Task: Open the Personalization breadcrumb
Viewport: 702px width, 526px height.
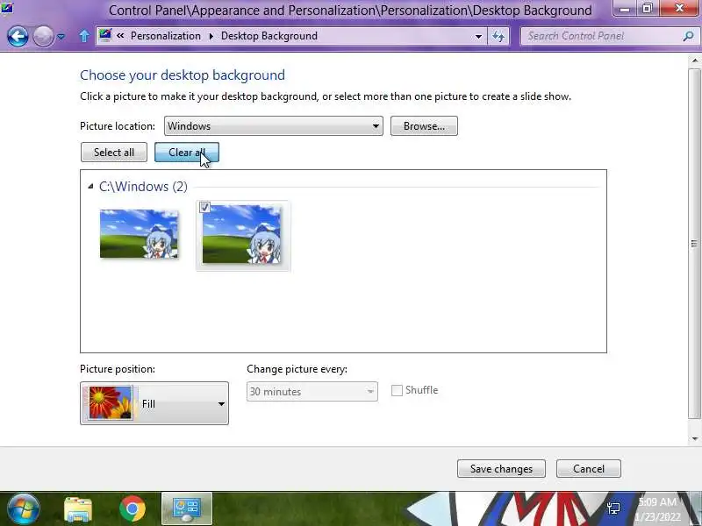Action: click(166, 36)
